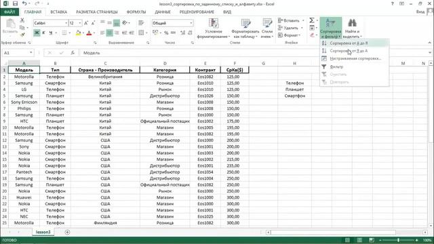Choose Фильтр in the sort menu
The width and height of the screenshot is (434, 244).
point(354,66)
